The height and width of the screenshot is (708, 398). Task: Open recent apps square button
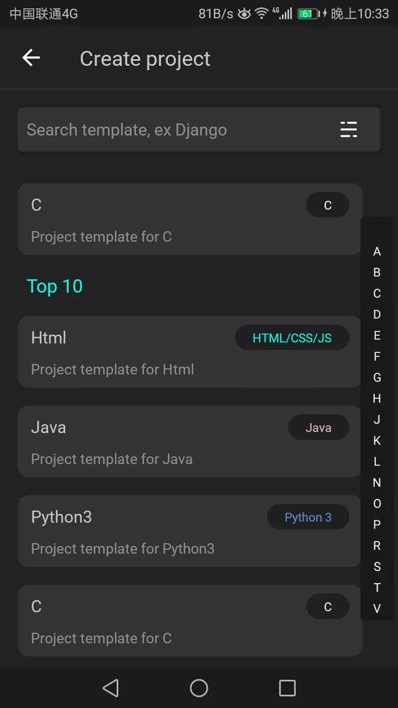[287, 688]
